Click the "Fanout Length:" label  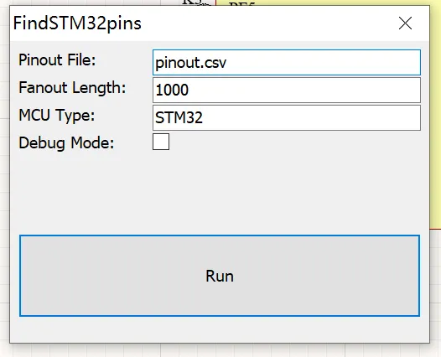72,88
